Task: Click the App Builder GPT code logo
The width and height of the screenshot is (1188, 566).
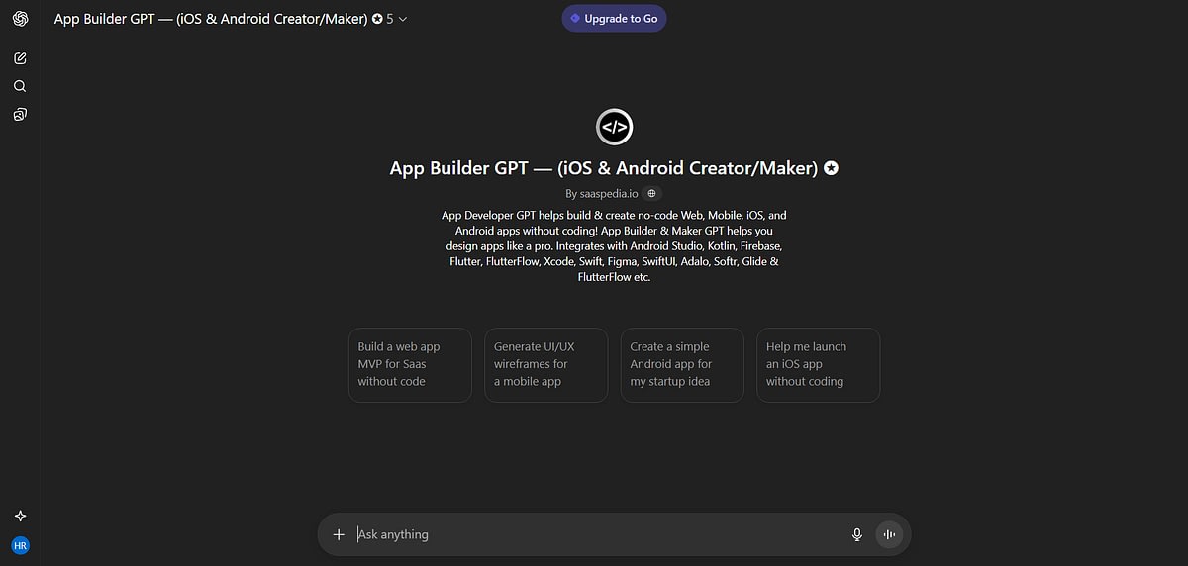Action: pyautogui.click(x=614, y=127)
